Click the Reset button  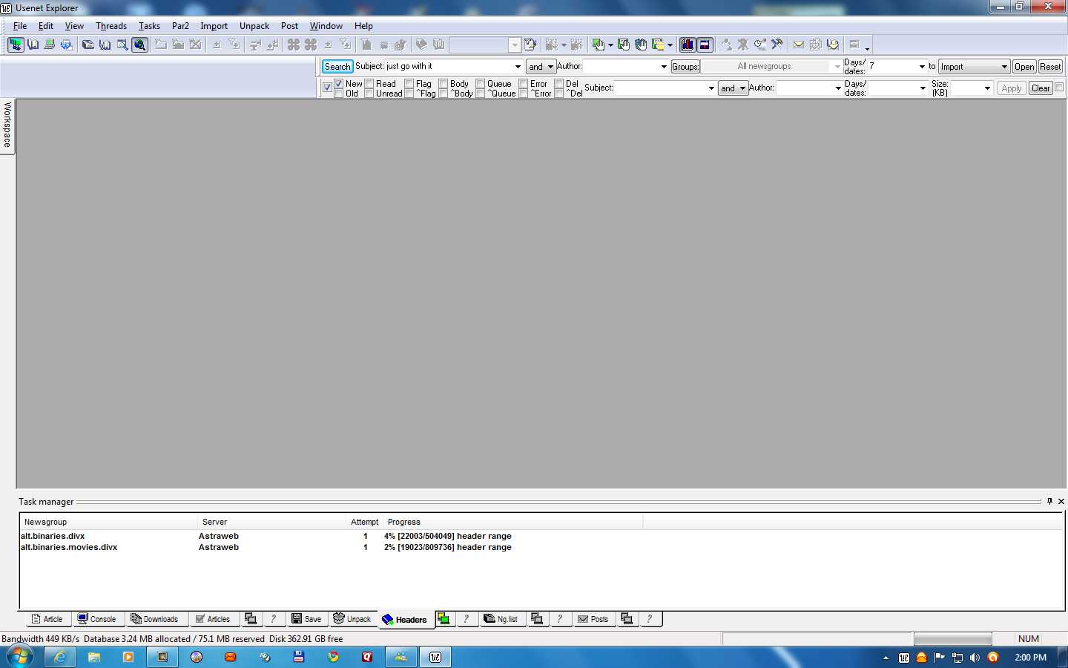1050,67
